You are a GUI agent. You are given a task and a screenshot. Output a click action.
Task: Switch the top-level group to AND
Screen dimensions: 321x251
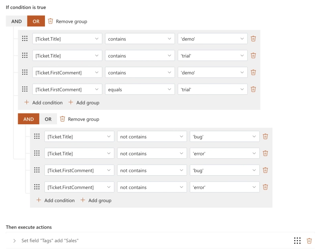(x=16, y=21)
